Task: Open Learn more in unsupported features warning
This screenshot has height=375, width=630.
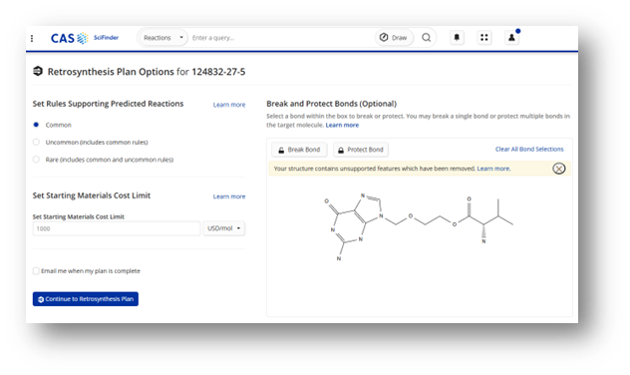Action: (x=493, y=169)
